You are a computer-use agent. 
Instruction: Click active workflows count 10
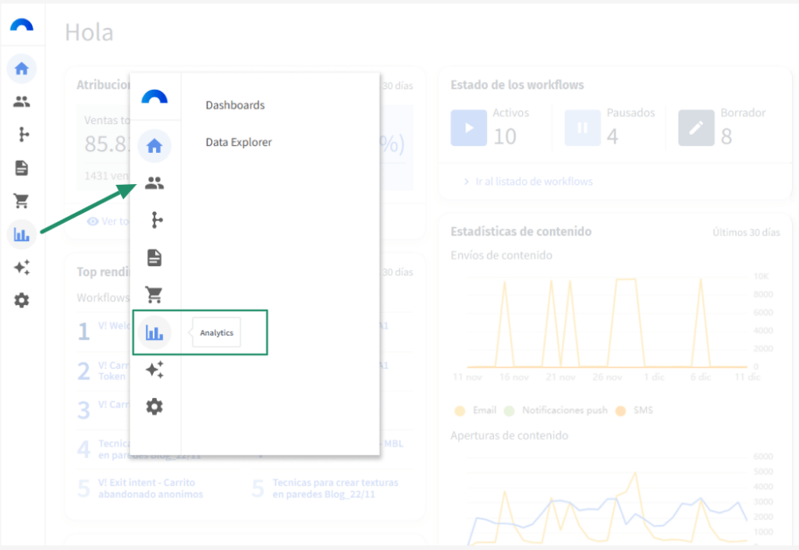[505, 137]
